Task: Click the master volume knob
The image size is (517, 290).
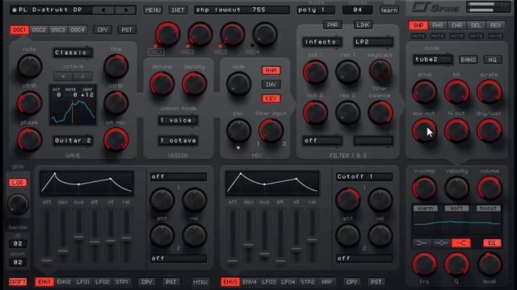Action: (x=490, y=188)
